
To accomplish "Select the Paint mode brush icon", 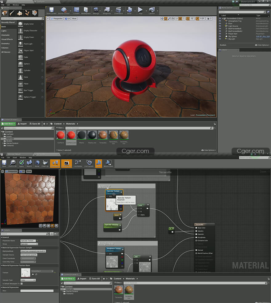I will click(x=12, y=13).
